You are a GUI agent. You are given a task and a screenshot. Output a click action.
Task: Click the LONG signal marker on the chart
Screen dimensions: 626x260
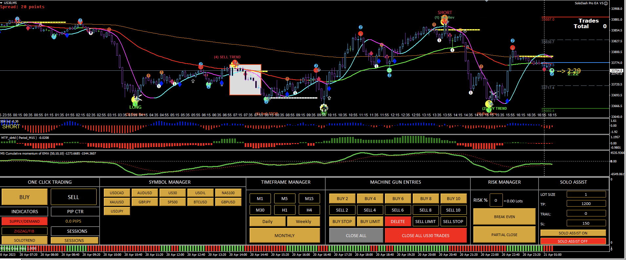coord(135,107)
